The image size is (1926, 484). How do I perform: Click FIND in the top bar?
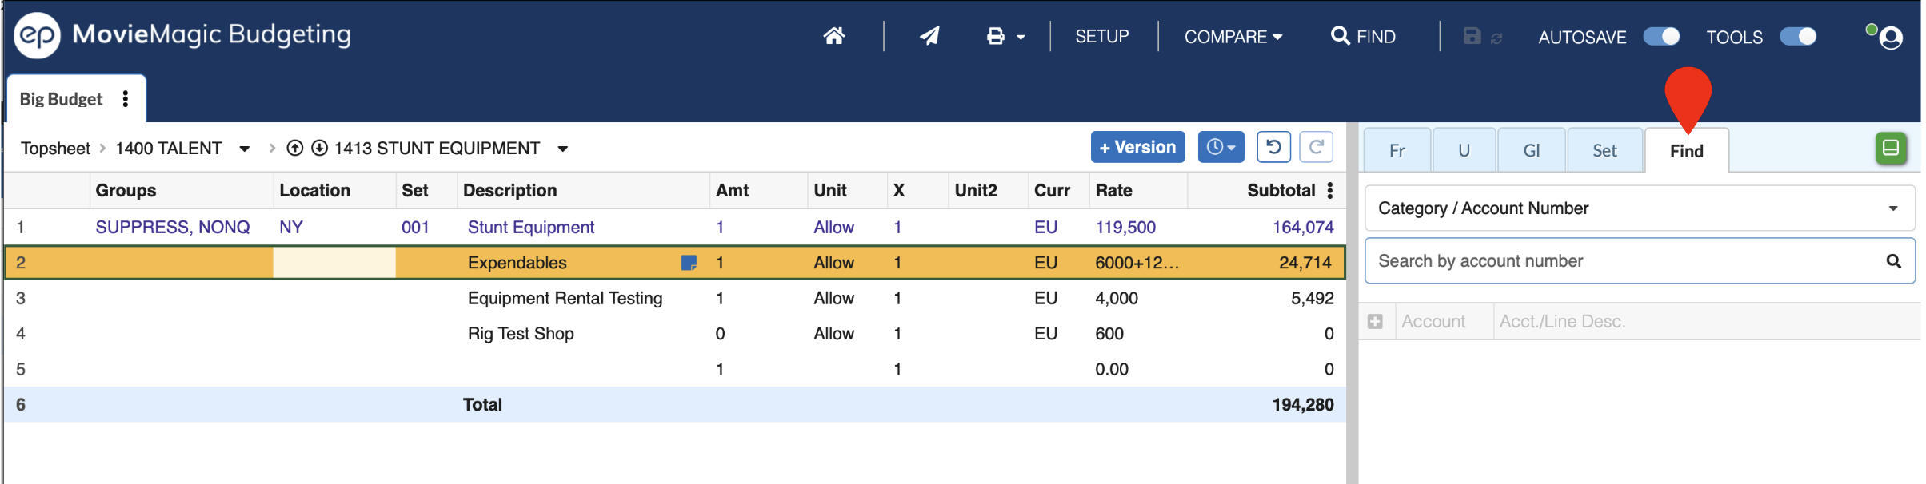click(x=1363, y=37)
